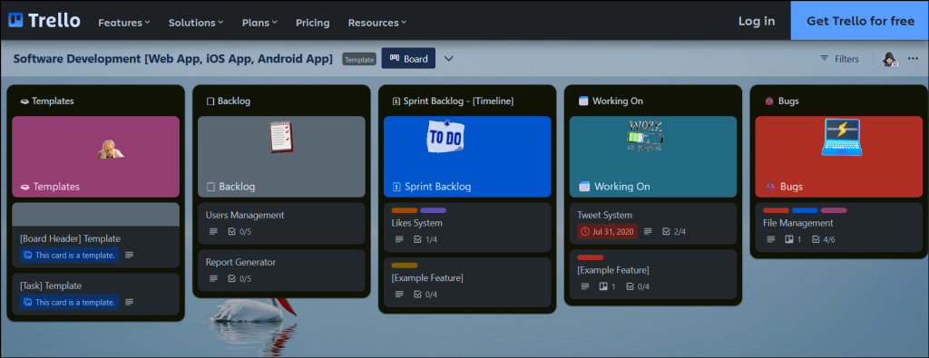The height and width of the screenshot is (358, 929).
Task: Open the Resources menu
Action: tap(376, 23)
